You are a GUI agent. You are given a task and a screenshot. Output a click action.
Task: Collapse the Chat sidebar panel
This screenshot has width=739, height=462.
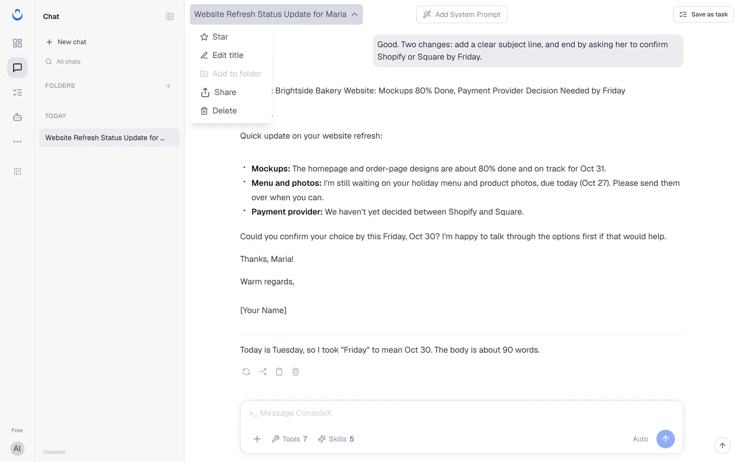170,16
